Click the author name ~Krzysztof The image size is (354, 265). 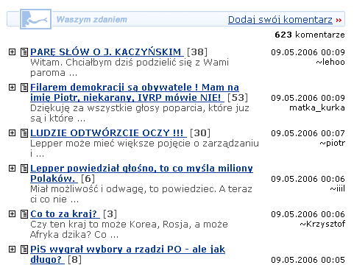322,224
